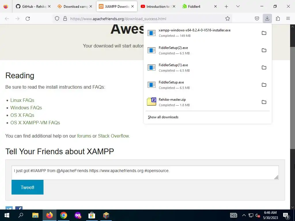Expand the list all tabs chevron
Screen dimensions: 295x221
click(x=238, y=6)
